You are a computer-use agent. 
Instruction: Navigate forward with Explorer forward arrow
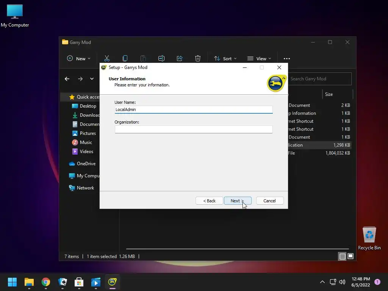click(x=80, y=79)
